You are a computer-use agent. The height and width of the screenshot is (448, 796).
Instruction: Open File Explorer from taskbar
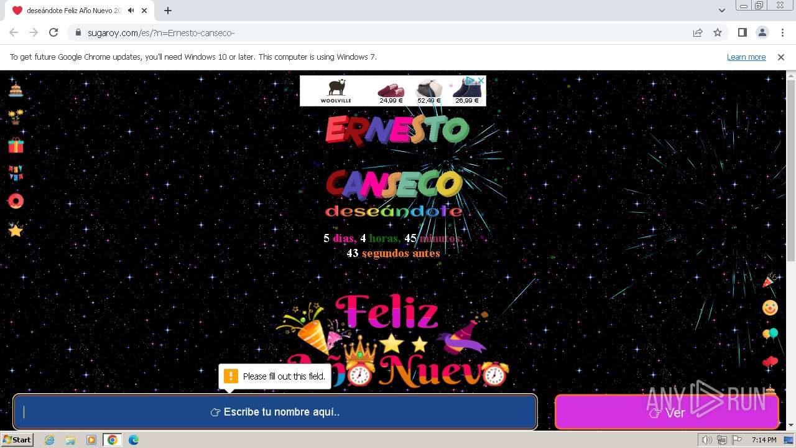click(x=70, y=440)
